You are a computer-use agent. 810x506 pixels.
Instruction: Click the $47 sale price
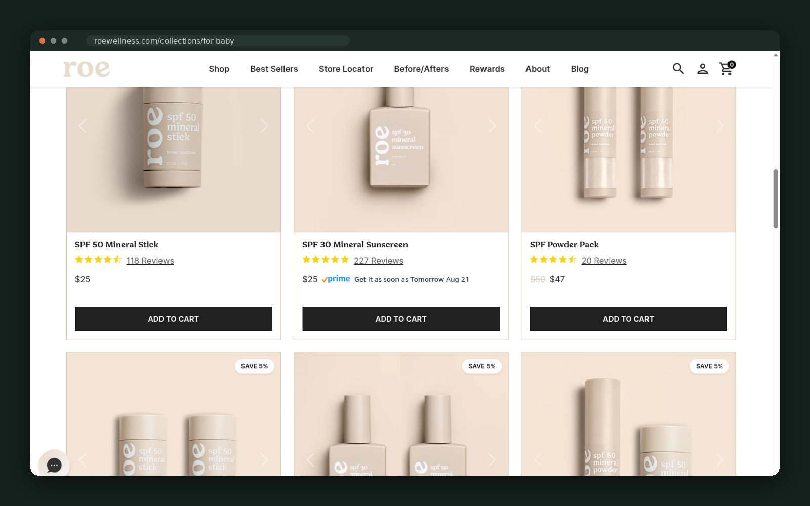coord(557,279)
